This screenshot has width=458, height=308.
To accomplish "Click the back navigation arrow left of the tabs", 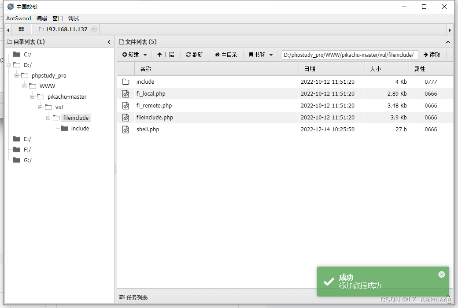I will point(7,29).
